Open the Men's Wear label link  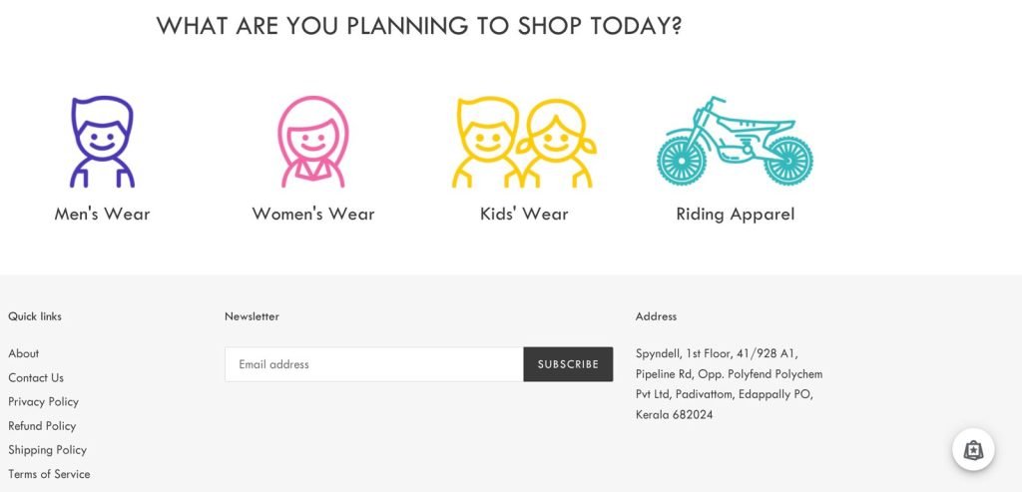tap(103, 214)
